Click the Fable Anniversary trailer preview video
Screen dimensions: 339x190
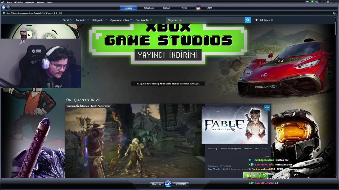pyautogui.click(x=135, y=141)
